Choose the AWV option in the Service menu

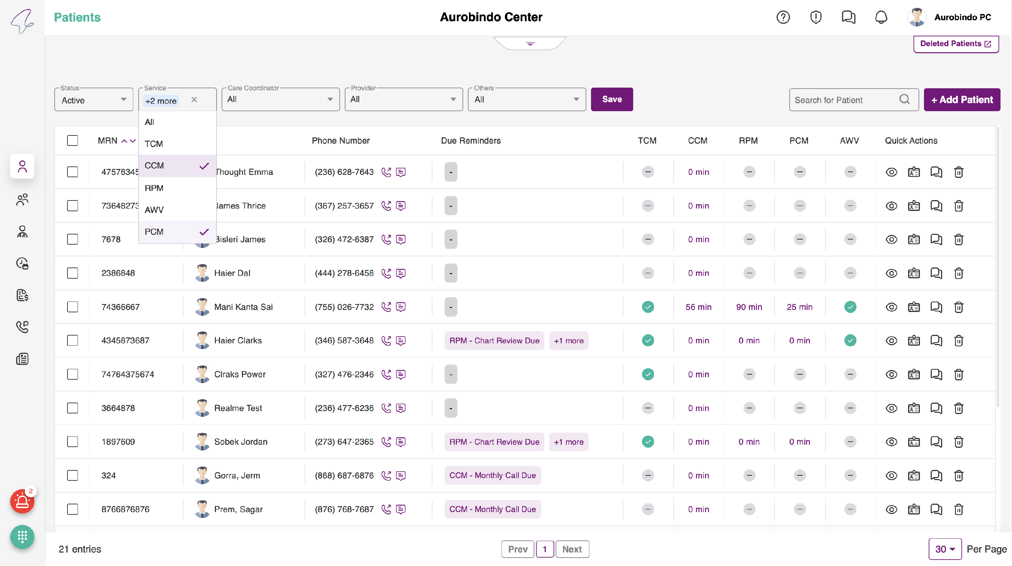point(154,210)
